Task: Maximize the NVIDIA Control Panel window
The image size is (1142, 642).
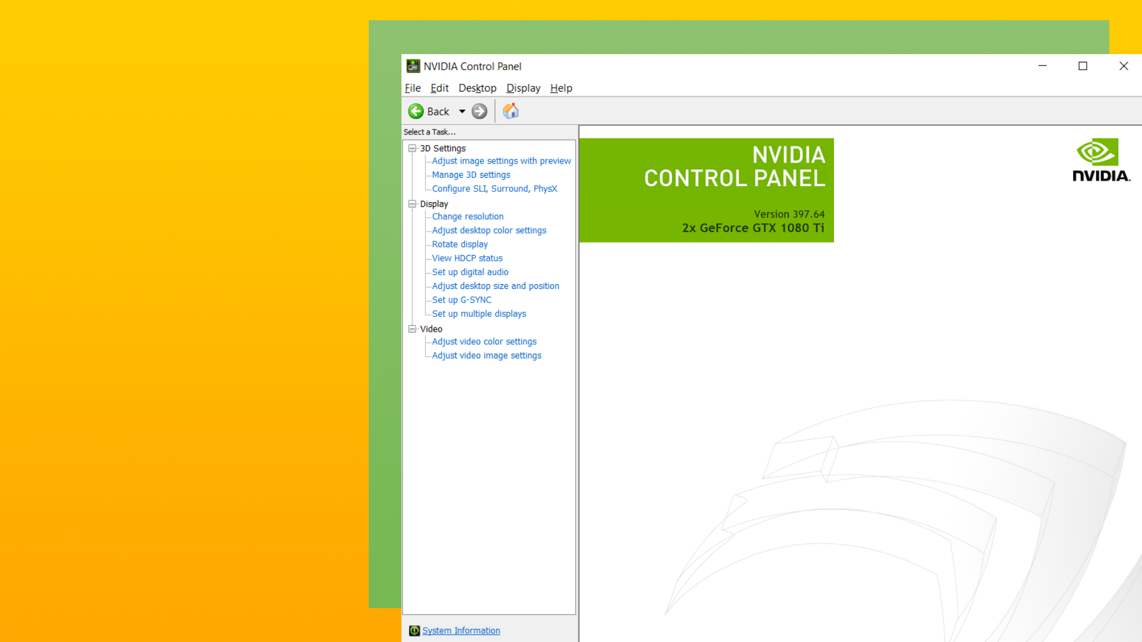Action: (x=1083, y=66)
